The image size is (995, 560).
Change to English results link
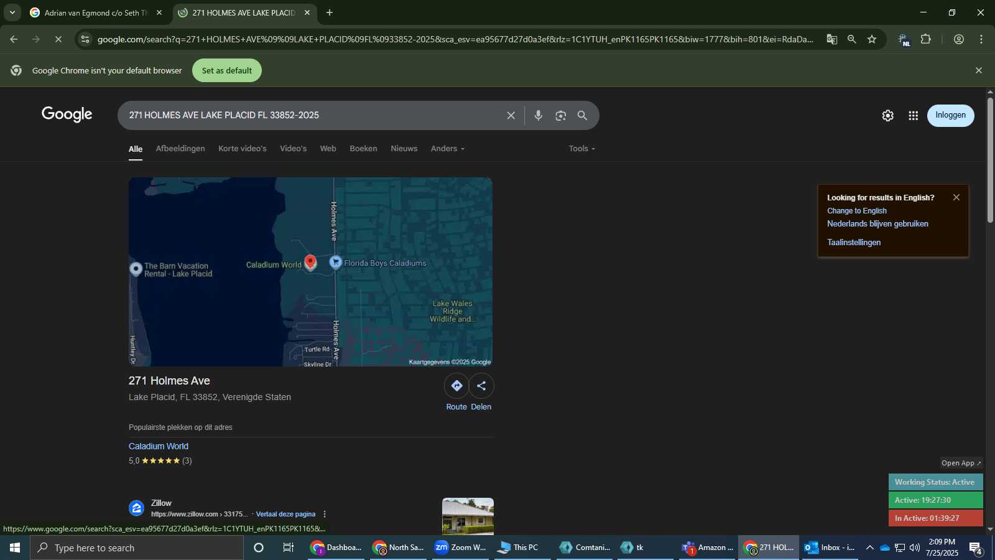(x=857, y=211)
